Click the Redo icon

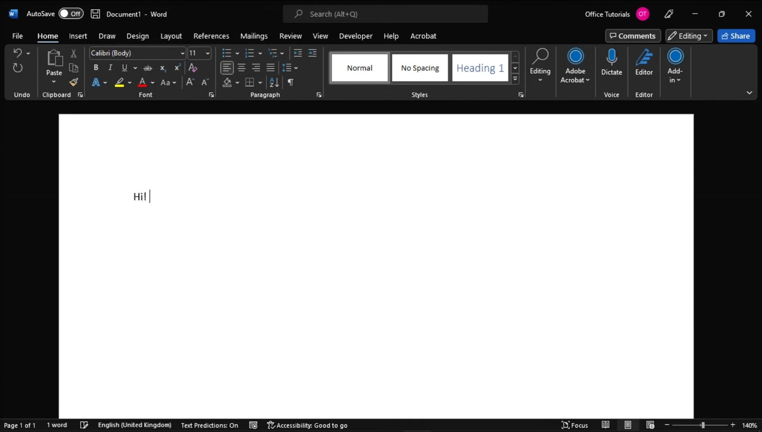tap(17, 68)
